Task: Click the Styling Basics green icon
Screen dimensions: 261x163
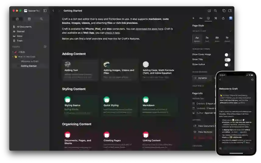Action: pos(68,99)
